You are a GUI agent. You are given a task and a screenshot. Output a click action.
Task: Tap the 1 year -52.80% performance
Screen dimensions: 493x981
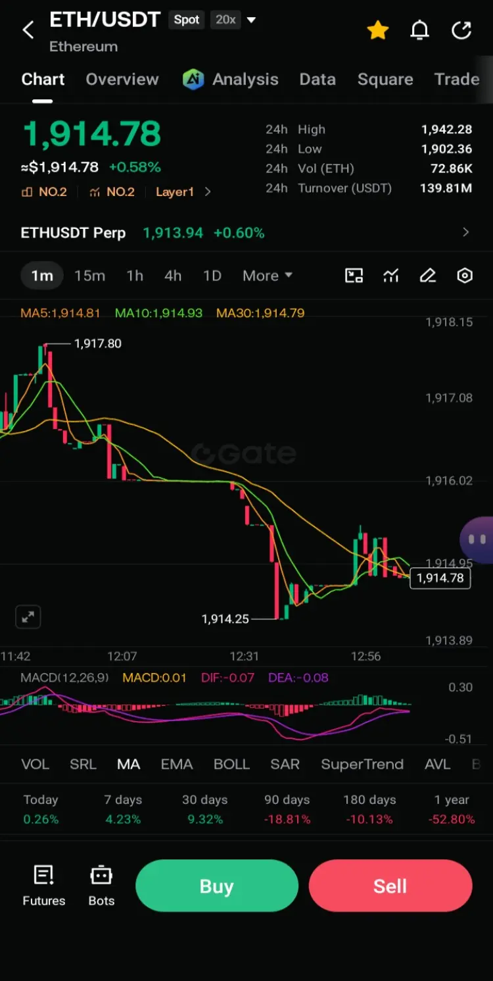click(452, 809)
